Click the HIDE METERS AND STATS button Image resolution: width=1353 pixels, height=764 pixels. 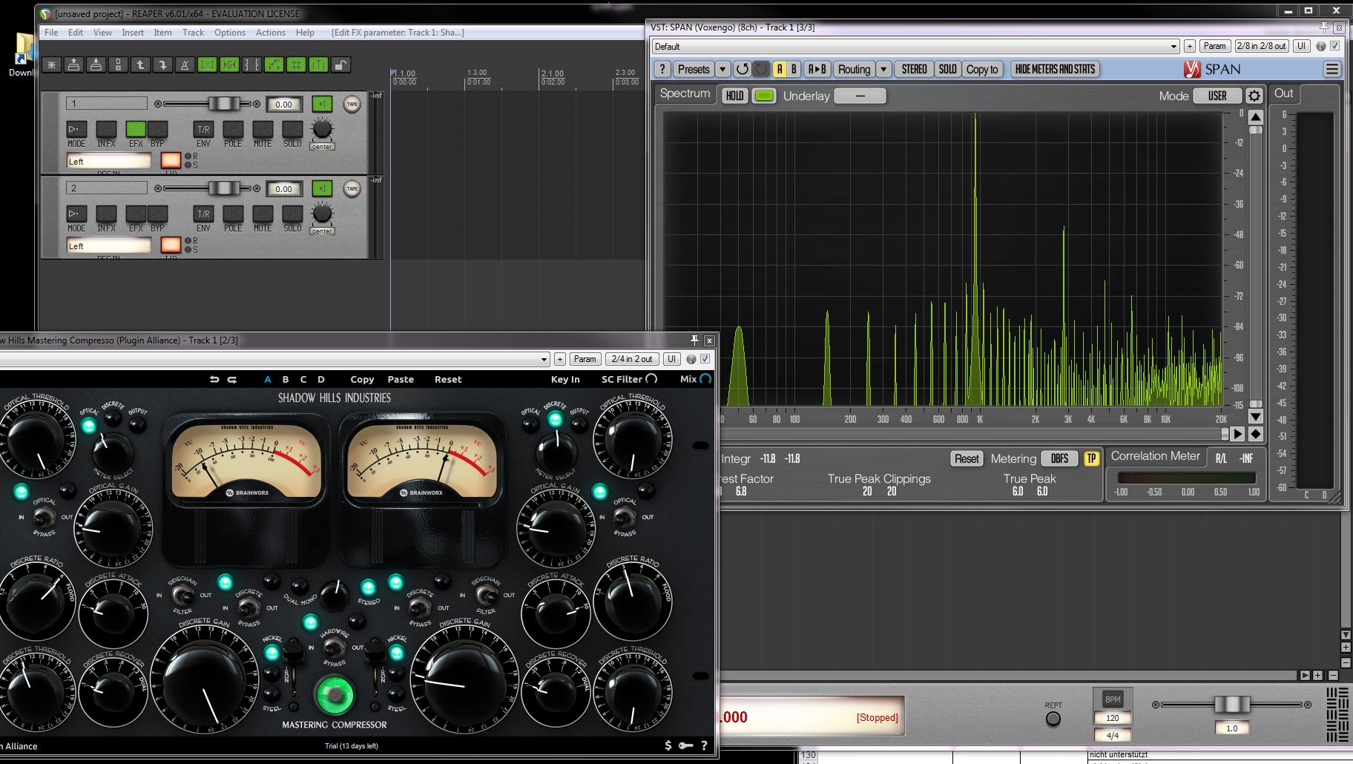coord(1054,69)
